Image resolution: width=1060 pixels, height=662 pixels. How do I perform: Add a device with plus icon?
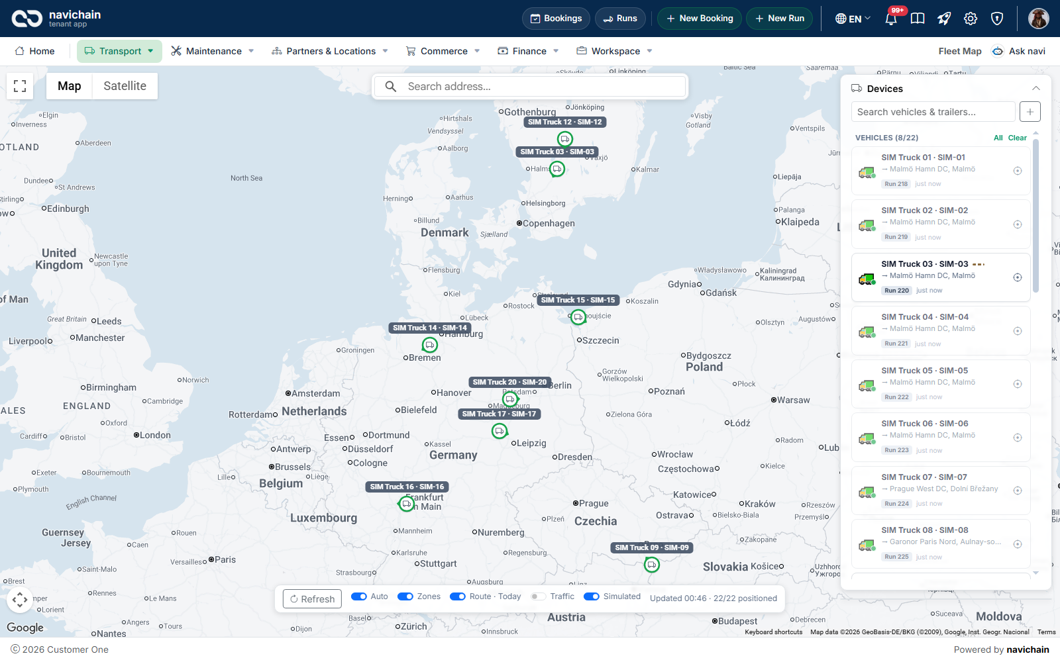click(x=1030, y=112)
